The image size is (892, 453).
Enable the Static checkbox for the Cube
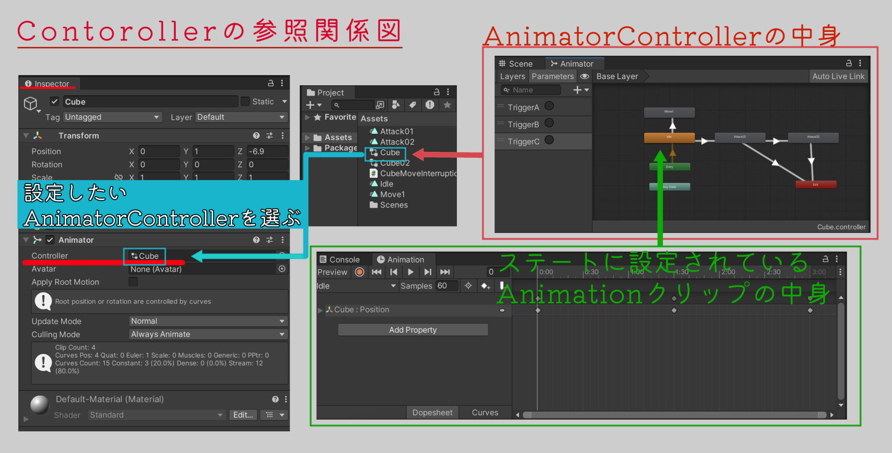245,101
